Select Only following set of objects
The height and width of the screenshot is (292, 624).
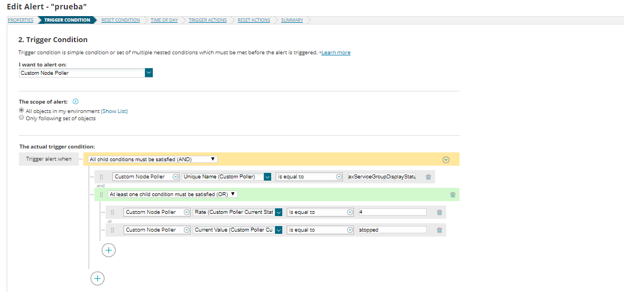22,118
